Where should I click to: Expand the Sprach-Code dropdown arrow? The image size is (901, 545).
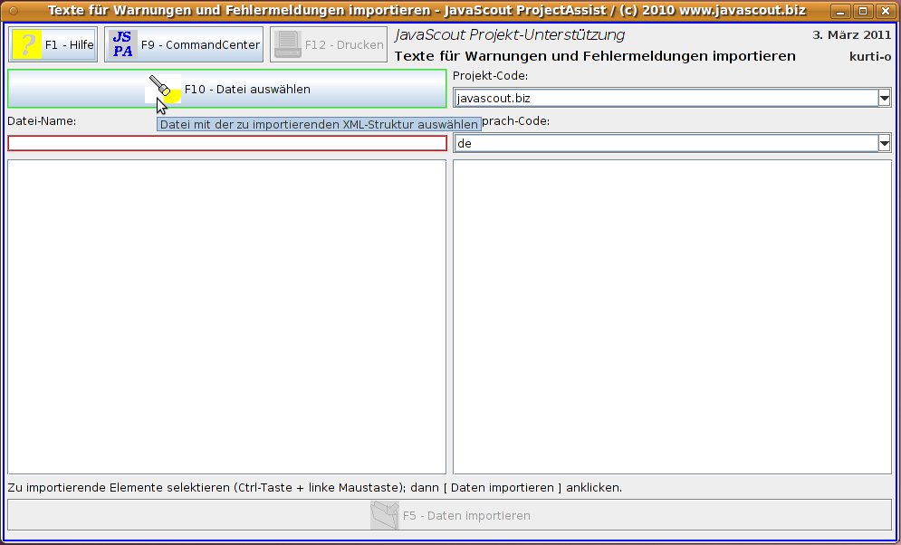(884, 143)
